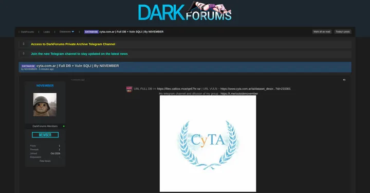This screenshot has width=370, height=193.
Task: Click the Reputation stat label
Action: click(35, 157)
